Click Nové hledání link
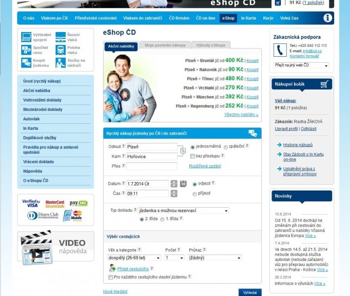Viewport: 350px width, 296px height. 115,292
